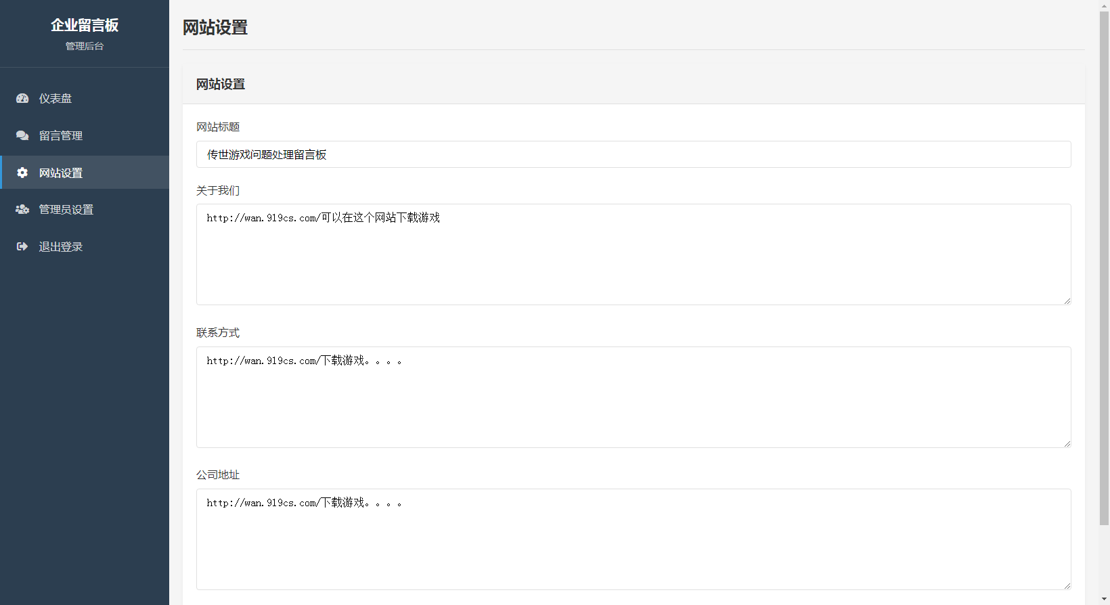This screenshot has width=1110, height=605.
Task: Click the 企业留言板 title in the sidebar header
Action: click(x=85, y=26)
